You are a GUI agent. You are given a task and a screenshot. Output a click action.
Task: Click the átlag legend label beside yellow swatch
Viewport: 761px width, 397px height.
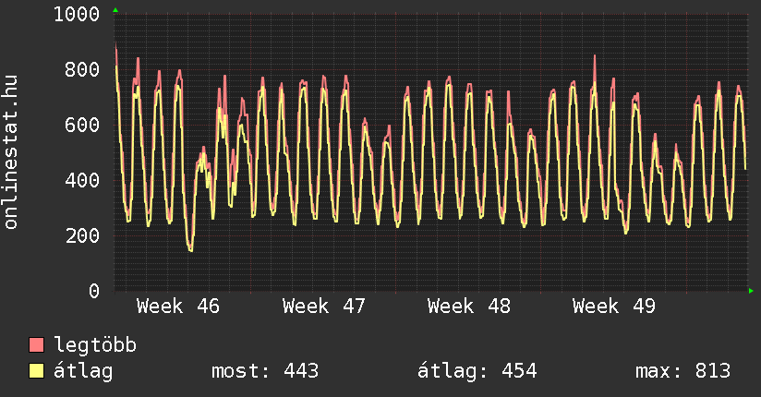click(x=84, y=372)
